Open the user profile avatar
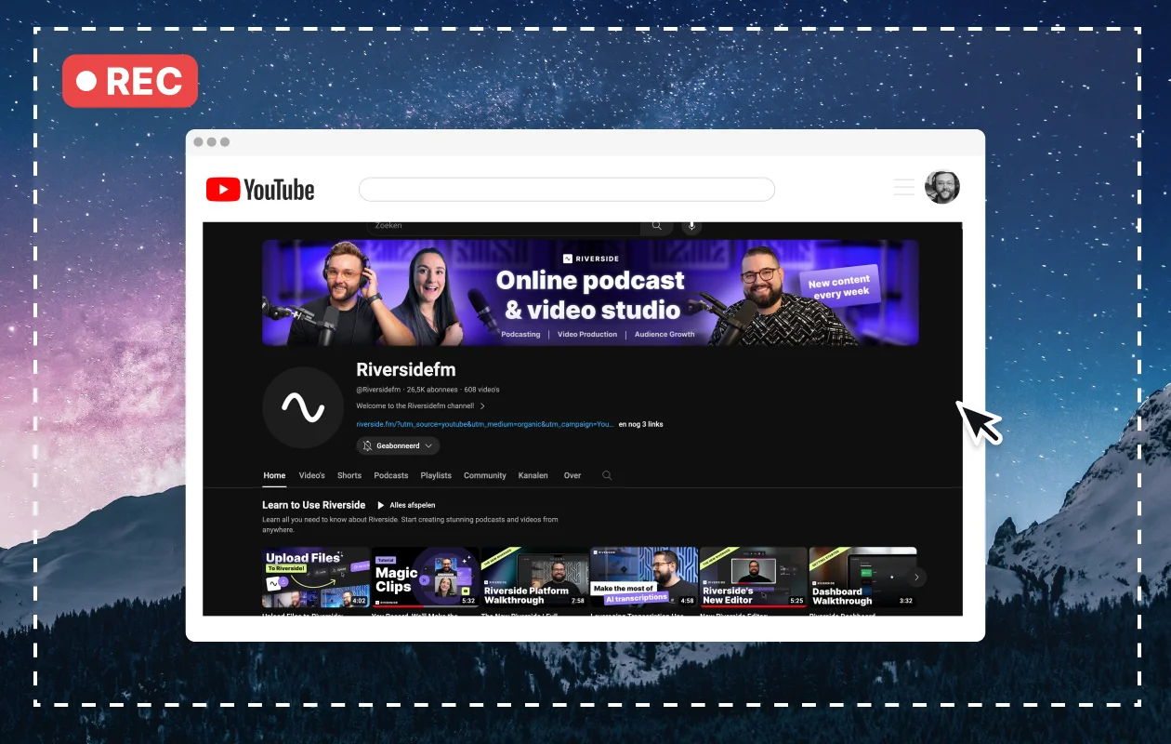Viewport: 1171px width, 744px height. (941, 187)
